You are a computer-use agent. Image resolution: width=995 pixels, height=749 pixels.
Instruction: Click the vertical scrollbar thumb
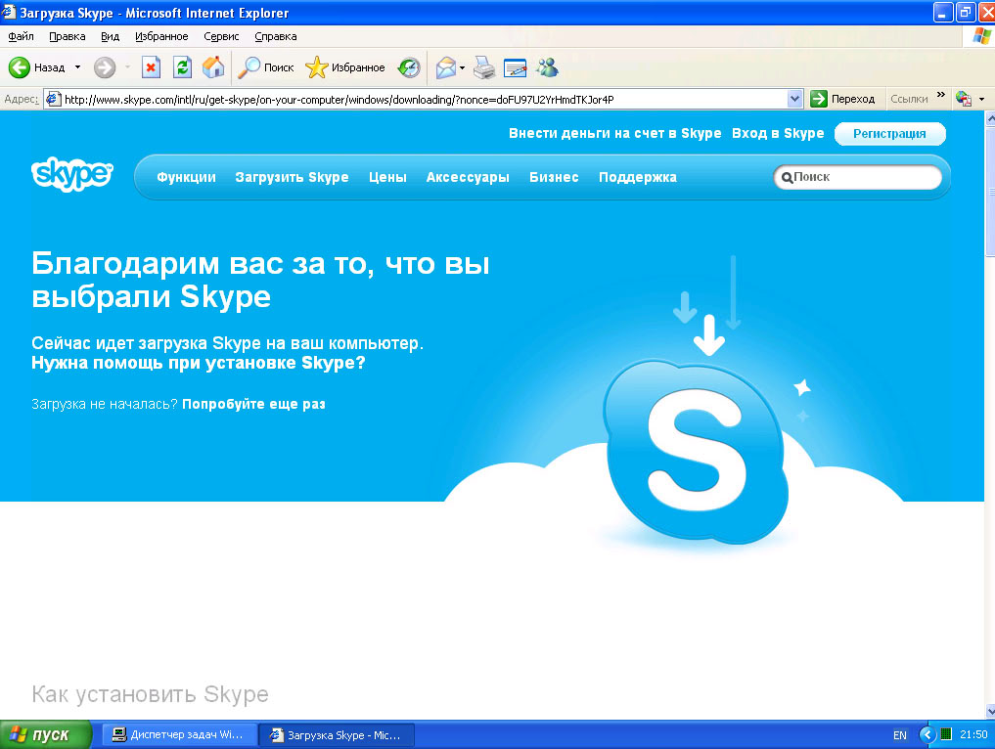click(x=989, y=192)
